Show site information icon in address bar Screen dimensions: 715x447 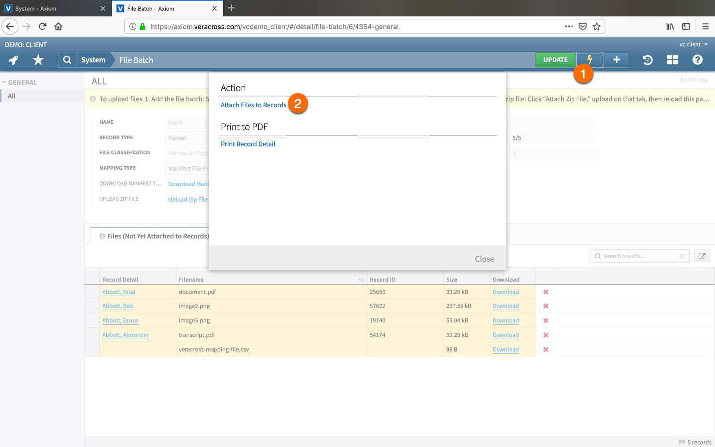click(133, 26)
